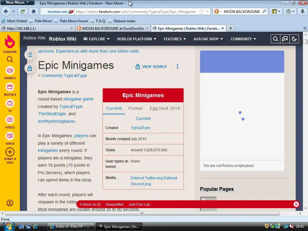Open the Fandom flame logo

(10, 42)
